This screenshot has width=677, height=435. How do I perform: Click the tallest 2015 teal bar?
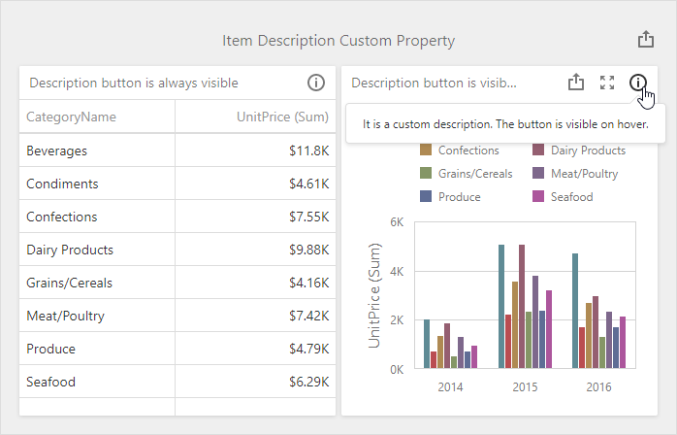501,306
